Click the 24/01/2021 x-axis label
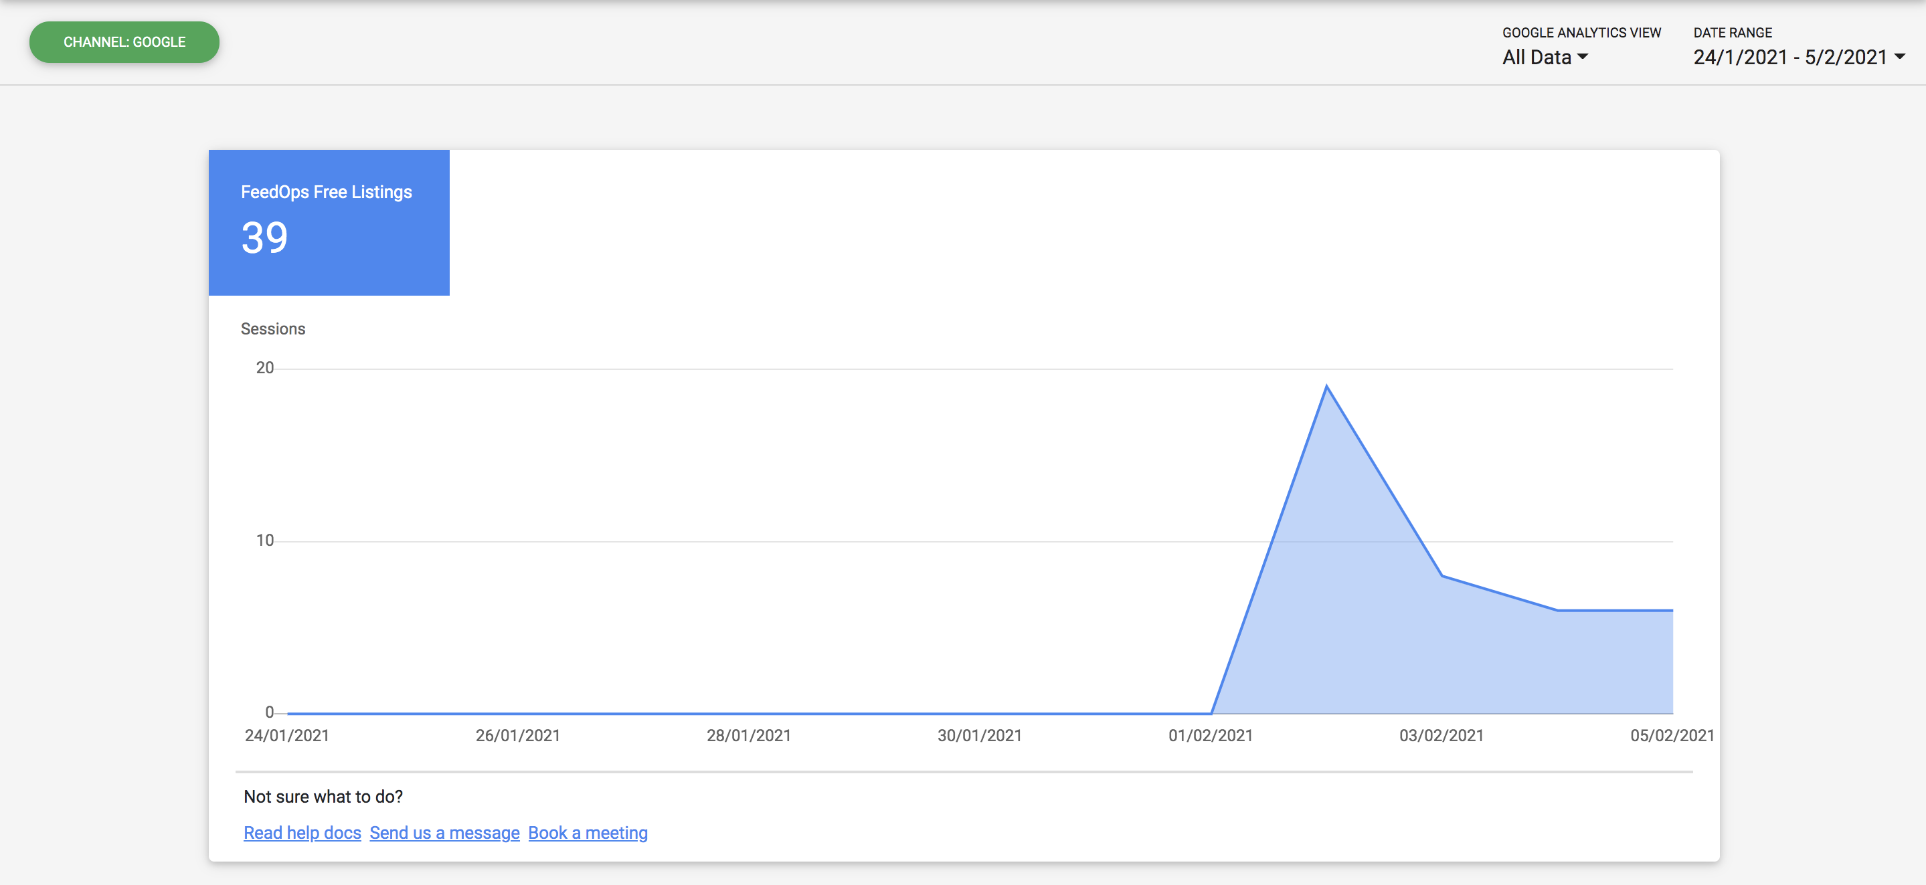 click(x=287, y=736)
